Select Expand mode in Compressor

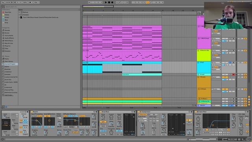point(189,125)
